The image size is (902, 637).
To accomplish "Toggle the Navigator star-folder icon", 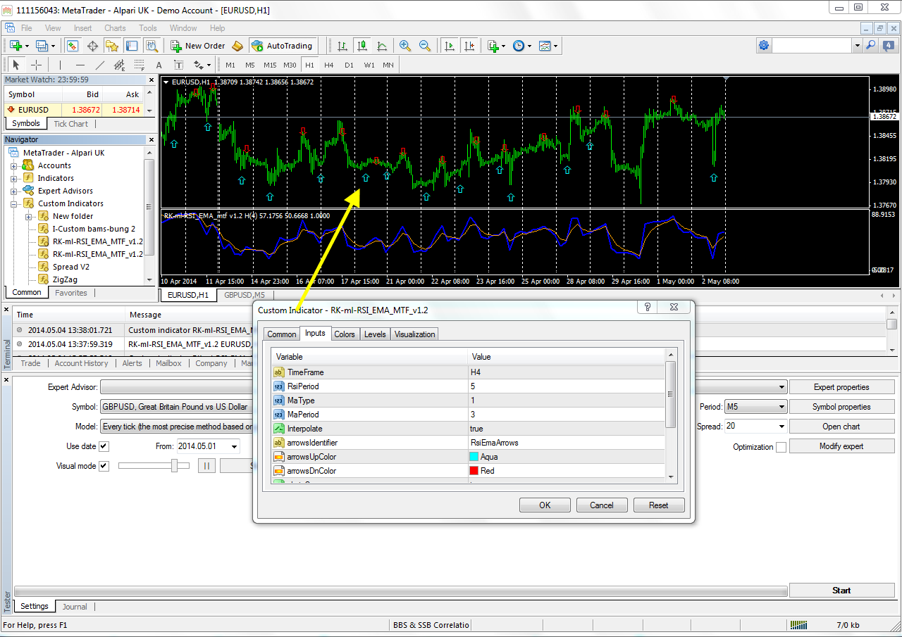I will click(112, 46).
